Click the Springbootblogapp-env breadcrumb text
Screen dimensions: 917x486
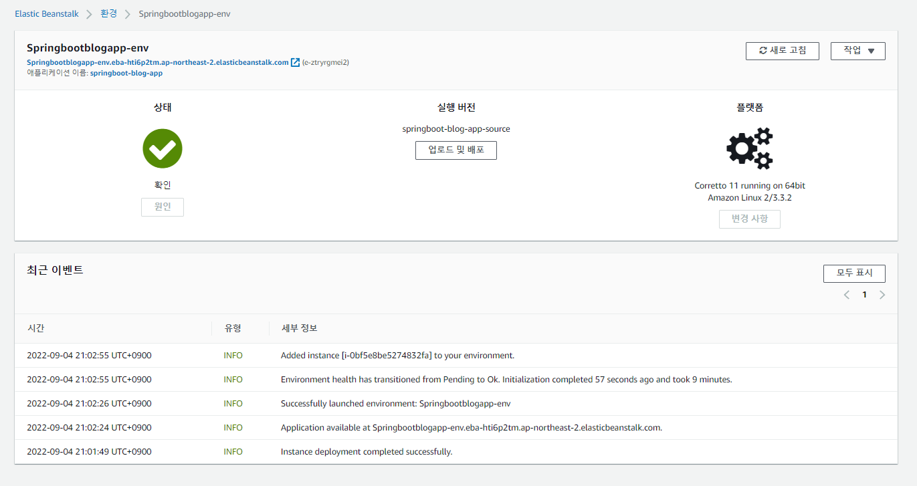(x=185, y=14)
